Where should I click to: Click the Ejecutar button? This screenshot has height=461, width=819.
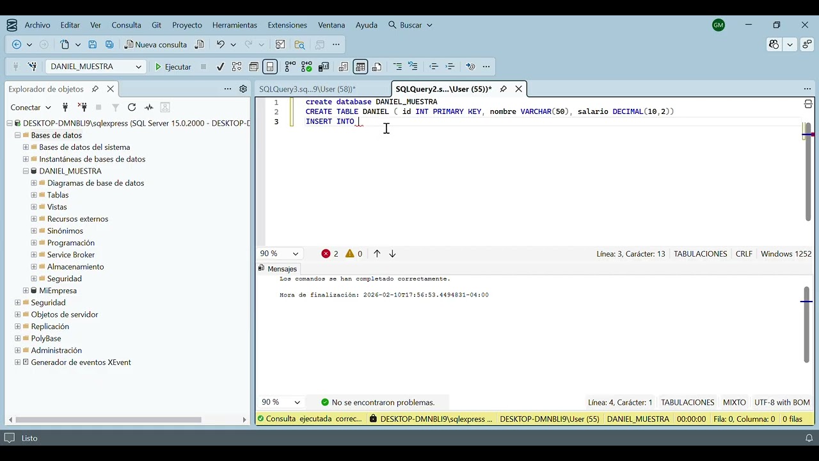[173, 67]
